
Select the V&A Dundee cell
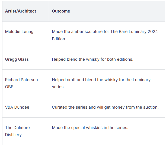coord(17,107)
